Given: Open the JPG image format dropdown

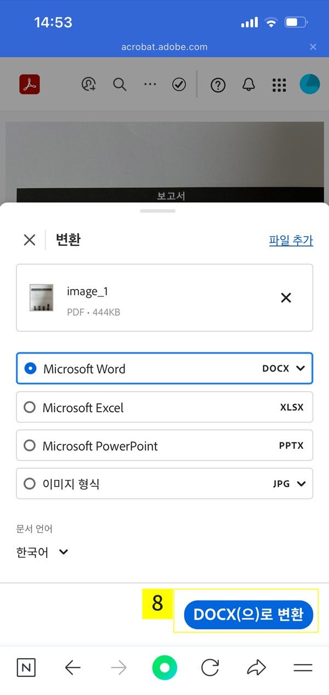Looking at the screenshot, I should click(299, 484).
